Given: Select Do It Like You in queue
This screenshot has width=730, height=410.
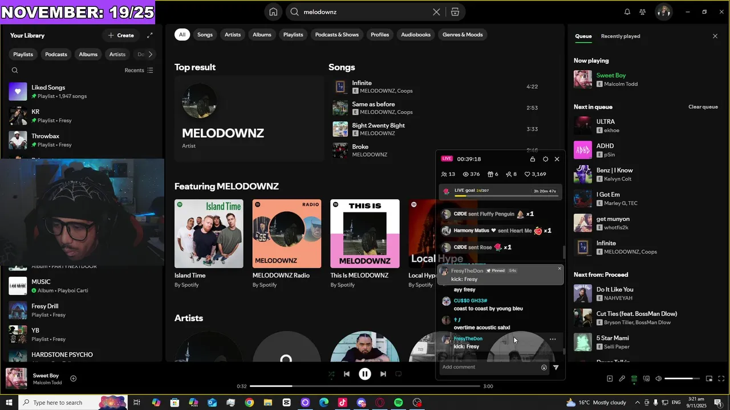Looking at the screenshot, I should click(x=646, y=294).
